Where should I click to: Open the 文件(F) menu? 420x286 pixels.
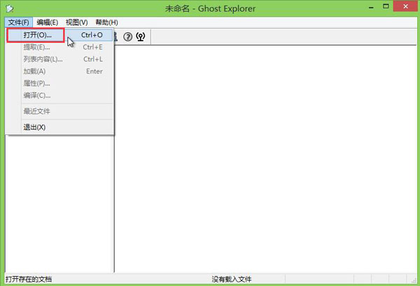click(18, 22)
